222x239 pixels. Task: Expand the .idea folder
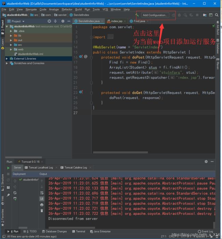[11, 31]
